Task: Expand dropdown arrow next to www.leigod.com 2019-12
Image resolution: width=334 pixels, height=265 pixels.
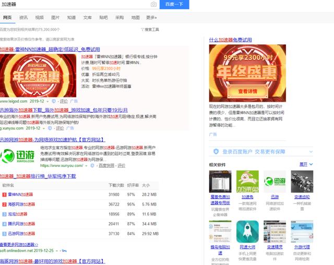Action: click(47, 102)
